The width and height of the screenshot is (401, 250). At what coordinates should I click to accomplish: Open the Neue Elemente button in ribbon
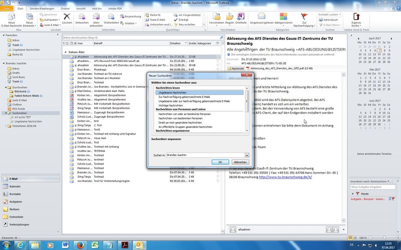(30, 20)
